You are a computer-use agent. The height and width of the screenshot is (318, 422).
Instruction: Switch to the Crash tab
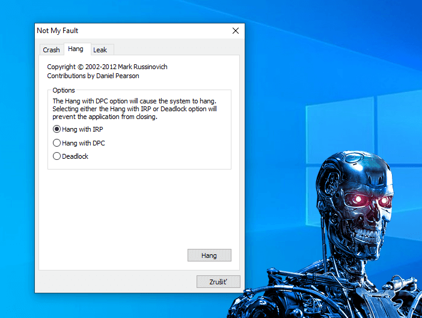tap(51, 50)
